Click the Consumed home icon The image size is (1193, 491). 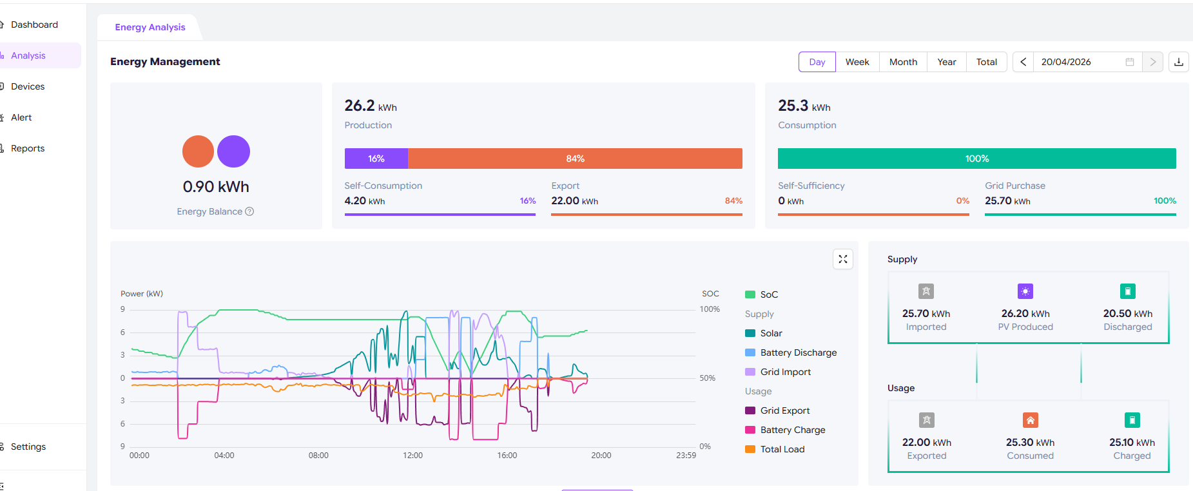[1030, 420]
